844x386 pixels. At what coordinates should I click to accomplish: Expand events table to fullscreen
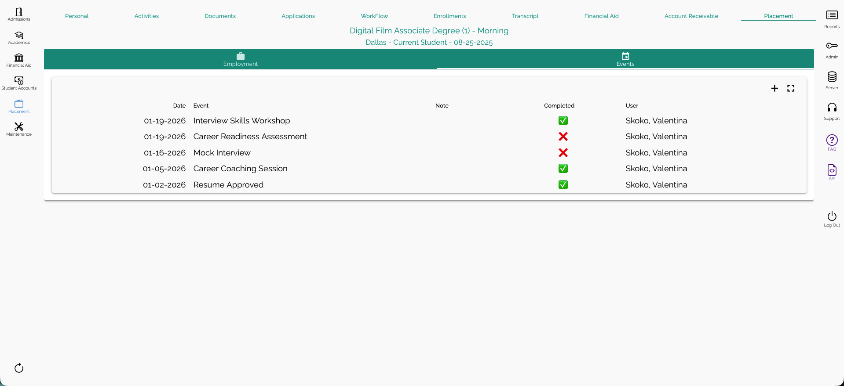click(x=791, y=88)
